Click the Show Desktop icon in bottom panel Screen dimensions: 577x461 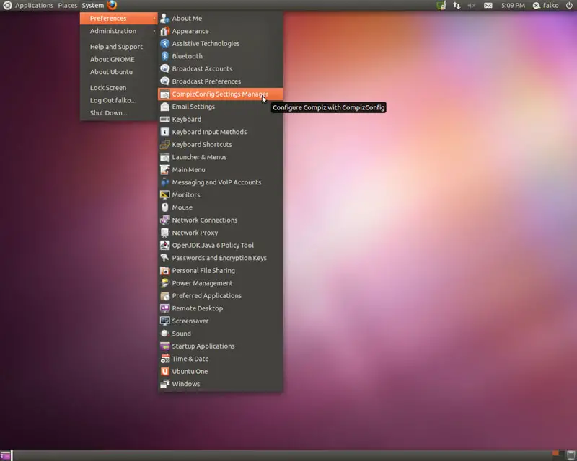[x=6, y=456]
